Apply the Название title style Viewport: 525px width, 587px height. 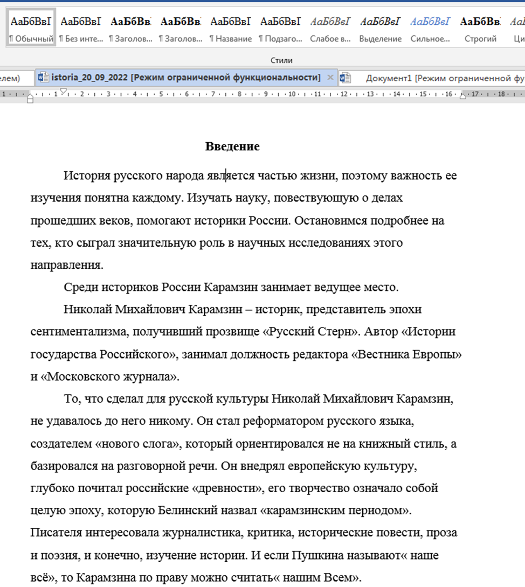tap(231, 27)
